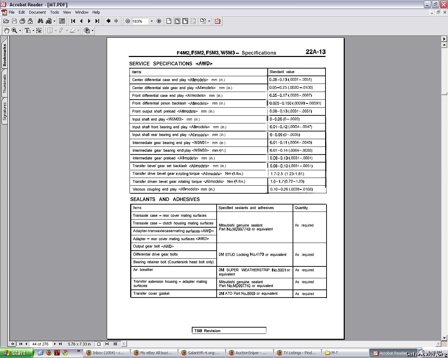The width and height of the screenshot is (448, 358).
Task: Select Continuous Facing layout in status bar
Action: click(x=115, y=344)
